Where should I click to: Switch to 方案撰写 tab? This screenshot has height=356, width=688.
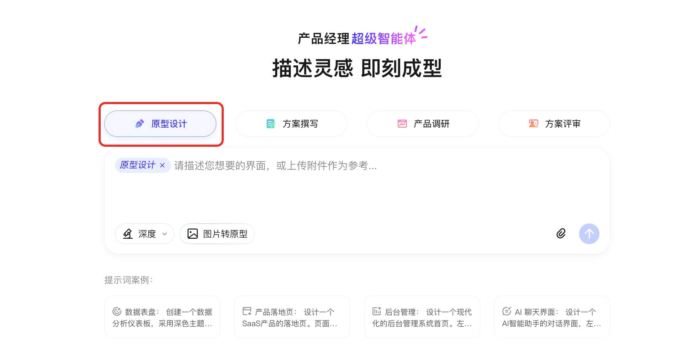[291, 124]
